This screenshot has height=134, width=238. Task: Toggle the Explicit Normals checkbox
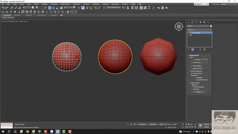(x=192, y=68)
